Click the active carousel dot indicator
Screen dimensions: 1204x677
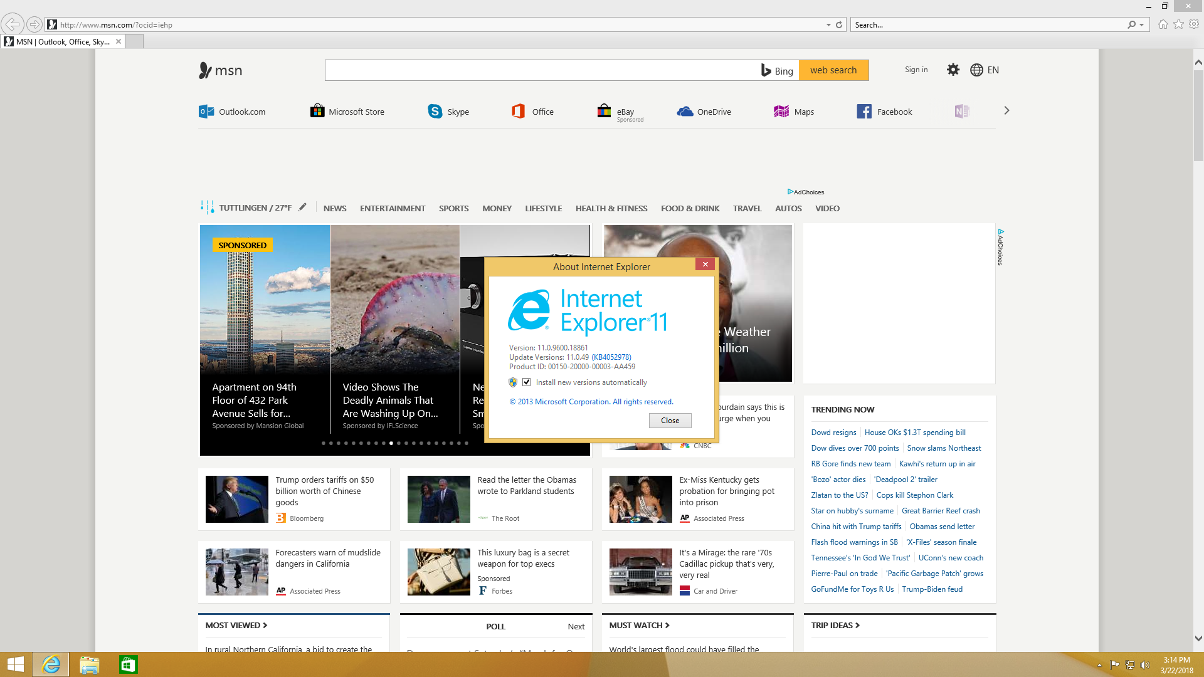[x=391, y=443]
